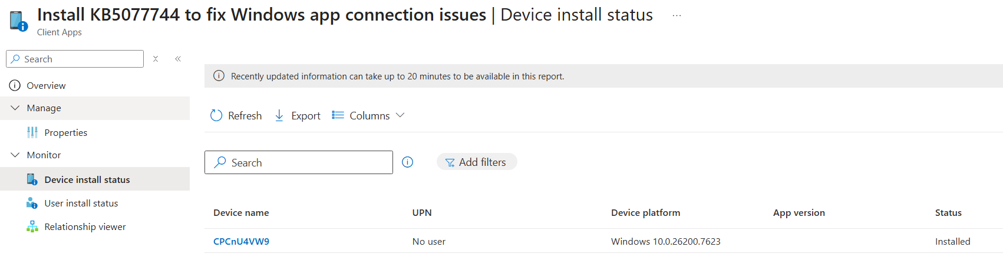Open the ellipsis menu next to the page title
This screenshot has height=260, width=1003.
click(677, 16)
